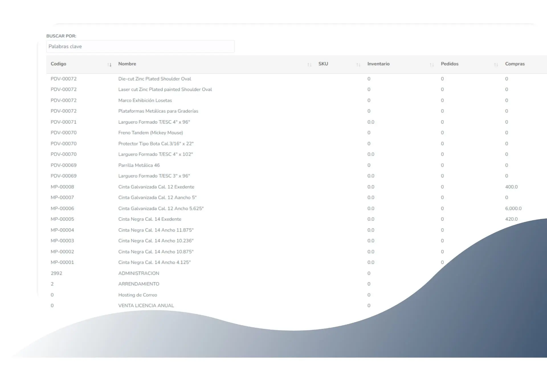547x365 pixels.
Task: Click the Inventario column sort icon
Action: tap(432, 65)
